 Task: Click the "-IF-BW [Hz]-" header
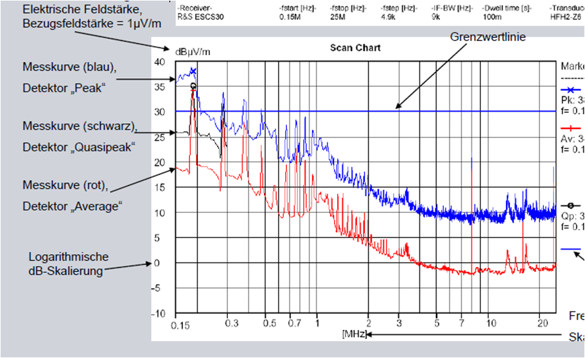pos(452,8)
